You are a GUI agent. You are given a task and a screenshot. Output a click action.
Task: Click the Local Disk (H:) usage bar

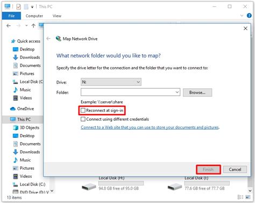[121, 183]
